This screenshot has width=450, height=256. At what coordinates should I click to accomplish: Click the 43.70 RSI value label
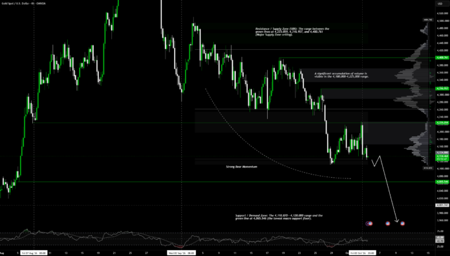(440, 240)
